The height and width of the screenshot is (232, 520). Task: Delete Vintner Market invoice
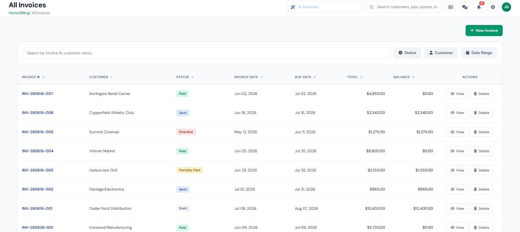482,151
